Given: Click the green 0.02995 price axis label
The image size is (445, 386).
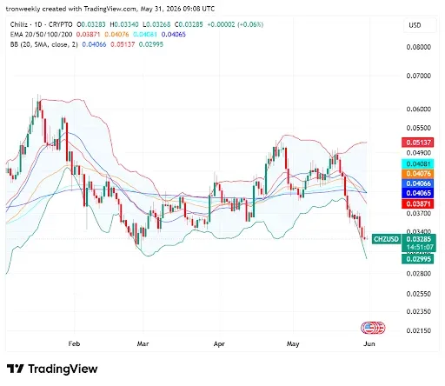Looking at the screenshot, I should [418, 259].
